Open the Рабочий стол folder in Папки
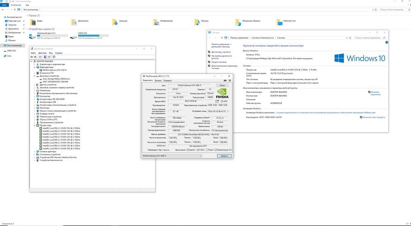Screen dimensions: 411x226 tap(279, 22)
